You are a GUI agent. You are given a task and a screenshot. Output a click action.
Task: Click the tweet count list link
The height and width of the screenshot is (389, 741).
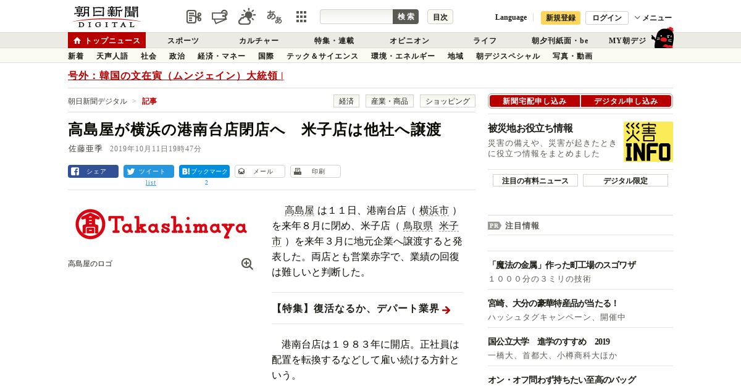(x=151, y=183)
